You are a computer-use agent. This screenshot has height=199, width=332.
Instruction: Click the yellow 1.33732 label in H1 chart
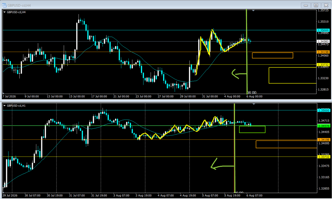coord(324,157)
